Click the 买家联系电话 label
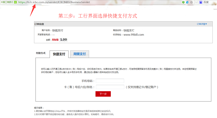 pos(45,35)
